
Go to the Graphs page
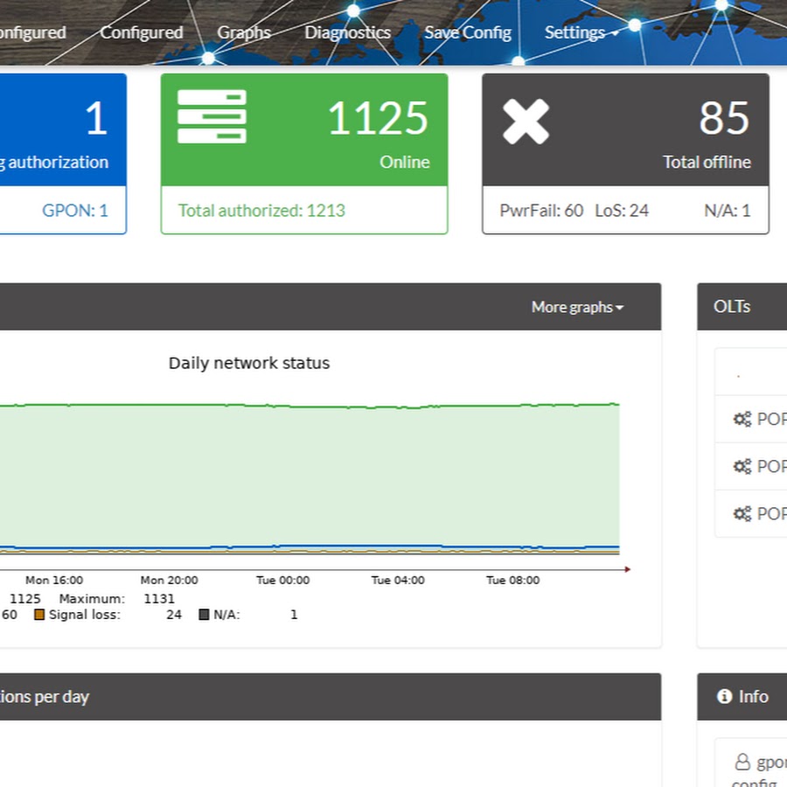pyautogui.click(x=244, y=32)
